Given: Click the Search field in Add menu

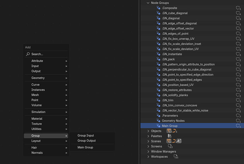Looking at the screenshot, I should 46,54.
